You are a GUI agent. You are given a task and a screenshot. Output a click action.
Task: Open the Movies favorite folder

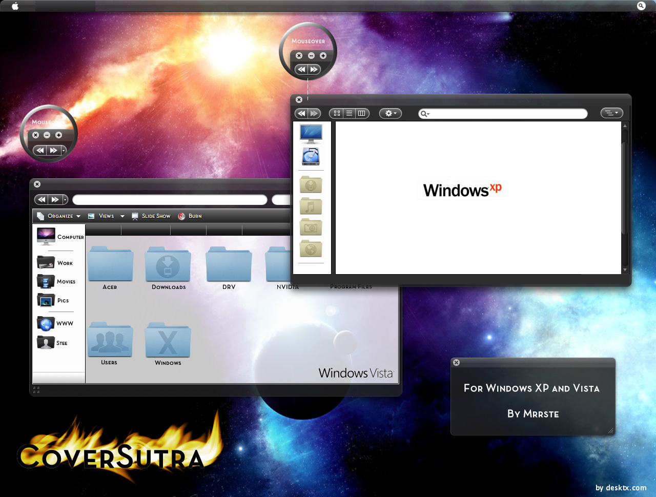click(x=56, y=281)
